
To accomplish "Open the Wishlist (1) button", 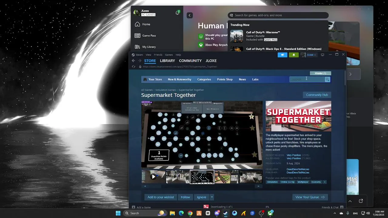I will click(320, 73).
